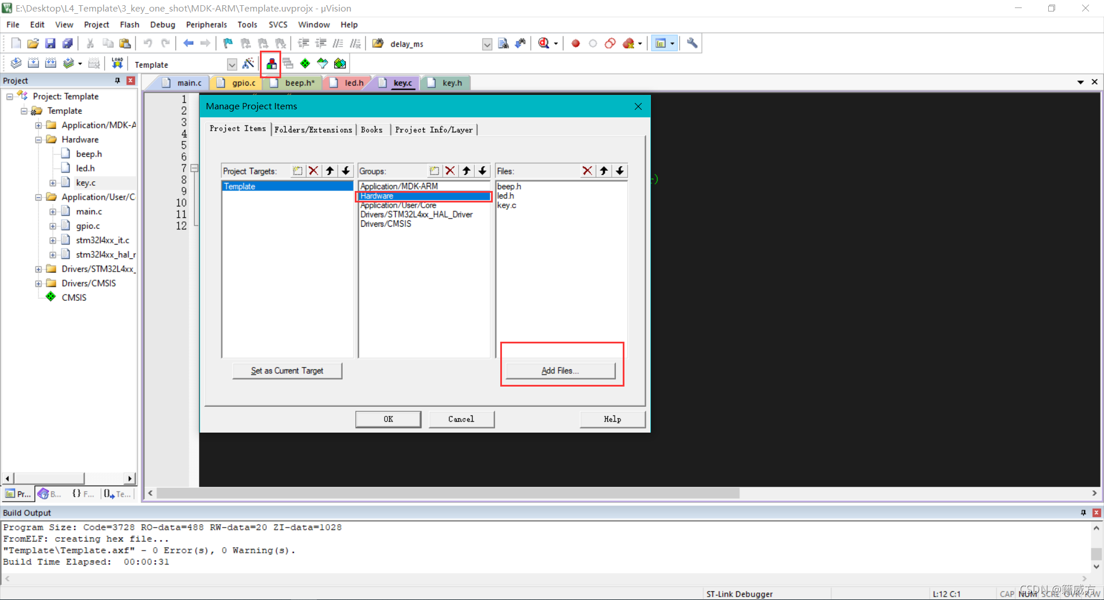Download code to flash (LOAD)
This screenshot has height=600, width=1104.
click(x=117, y=63)
